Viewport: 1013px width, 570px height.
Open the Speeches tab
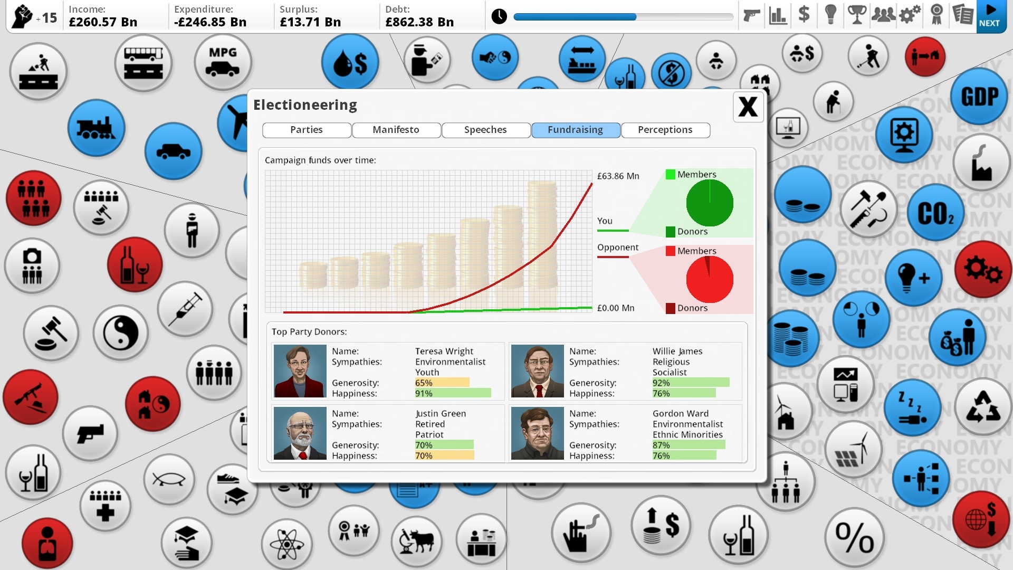[485, 129]
